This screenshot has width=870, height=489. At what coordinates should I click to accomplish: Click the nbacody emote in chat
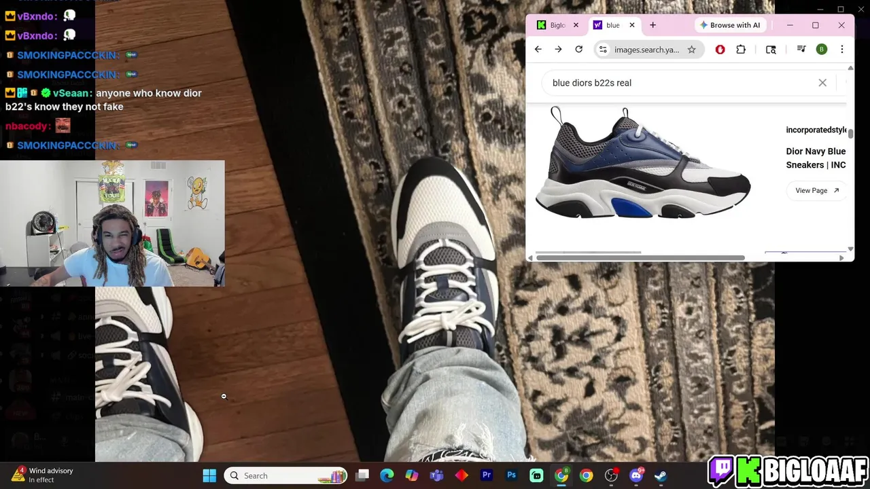point(63,125)
